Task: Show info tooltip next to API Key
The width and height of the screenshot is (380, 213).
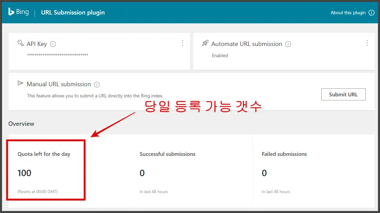Action: pyautogui.click(x=53, y=44)
